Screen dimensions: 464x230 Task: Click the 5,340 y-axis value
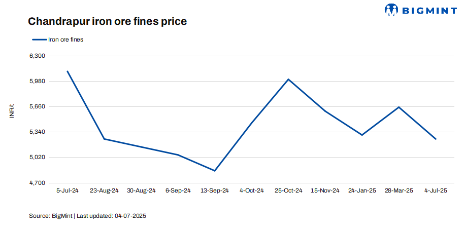coord(39,132)
